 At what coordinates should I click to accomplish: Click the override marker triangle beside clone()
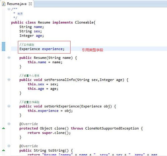tap(4, 128)
